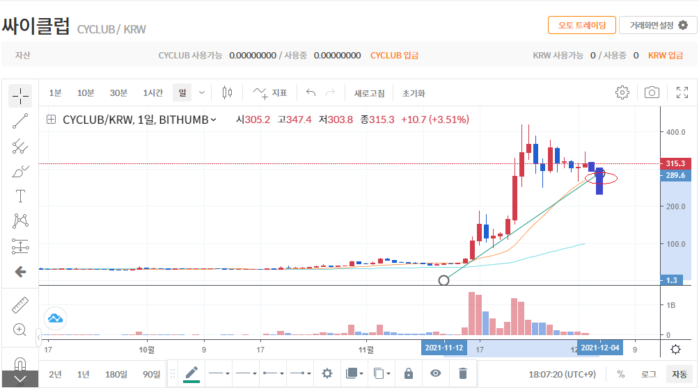This screenshot has height=390, width=699.
Task: Redo the chart action
Action: click(x=330, y=92)
